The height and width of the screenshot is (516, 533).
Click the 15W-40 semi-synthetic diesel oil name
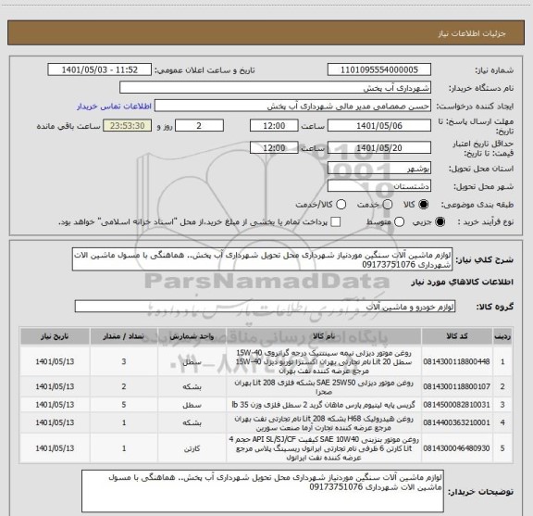tap(324, 362)
